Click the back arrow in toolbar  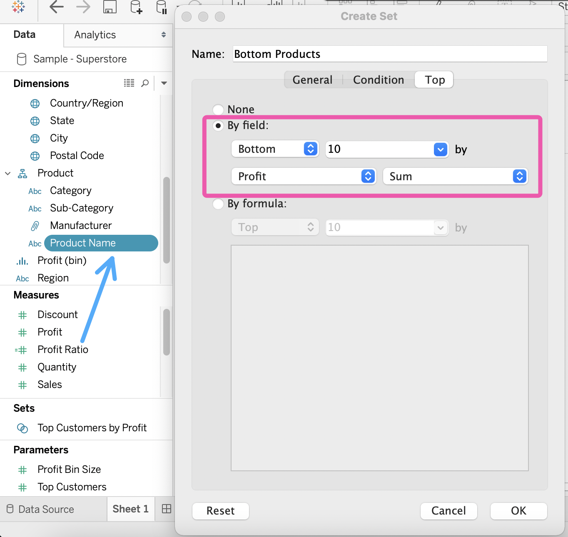coord(57,7)
